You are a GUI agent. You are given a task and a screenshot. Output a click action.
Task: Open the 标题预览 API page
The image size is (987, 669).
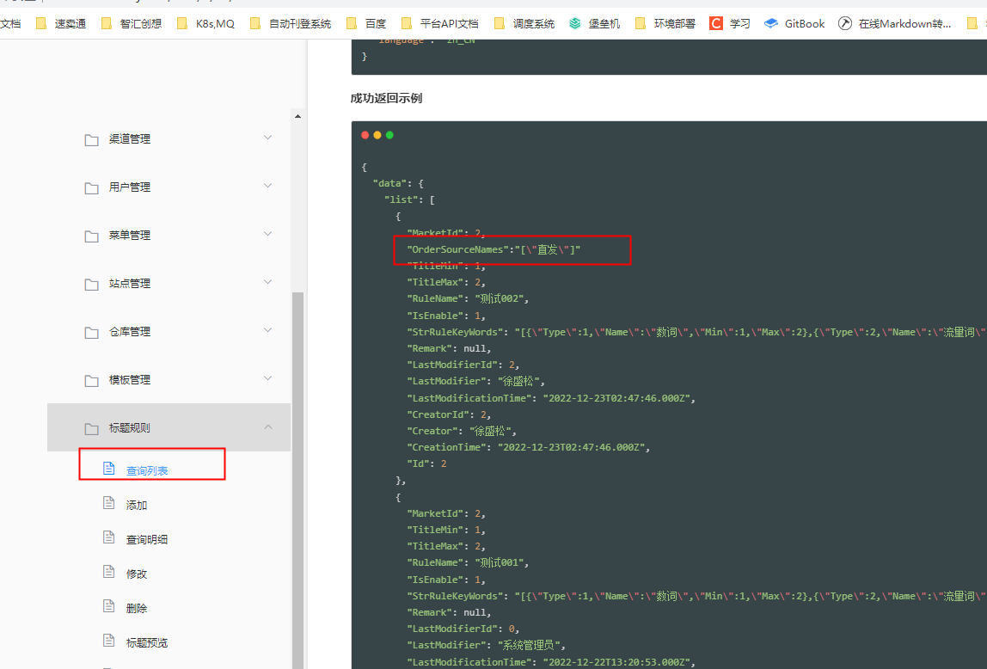[x=147, y=642]
